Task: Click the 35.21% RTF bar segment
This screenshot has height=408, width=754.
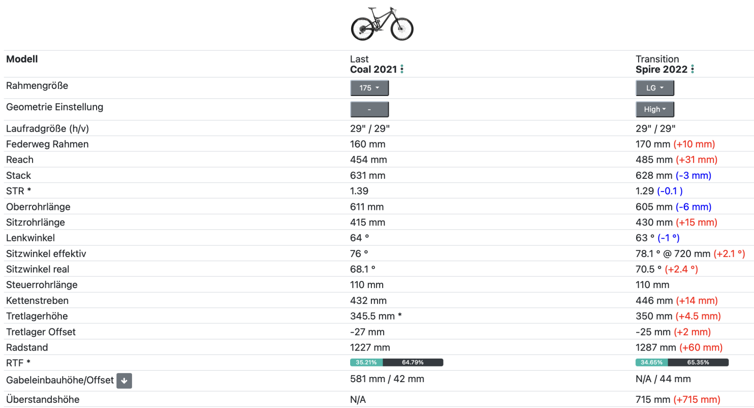Action: tap(366, 362)
